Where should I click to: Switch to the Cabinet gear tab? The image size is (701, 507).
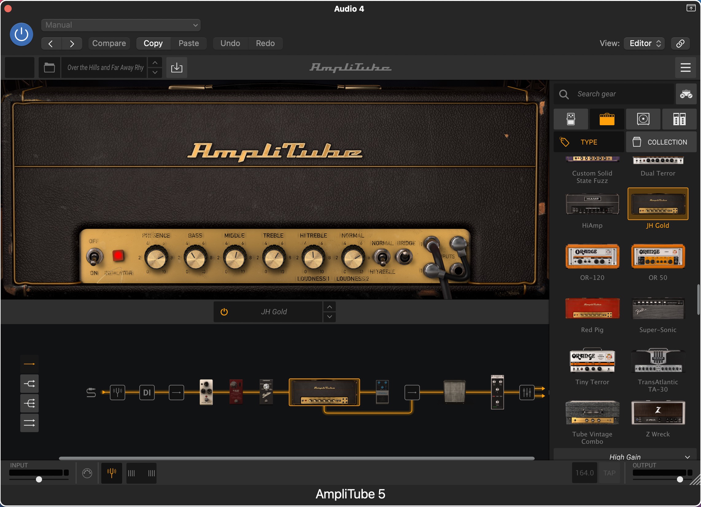tap(643, 119)
